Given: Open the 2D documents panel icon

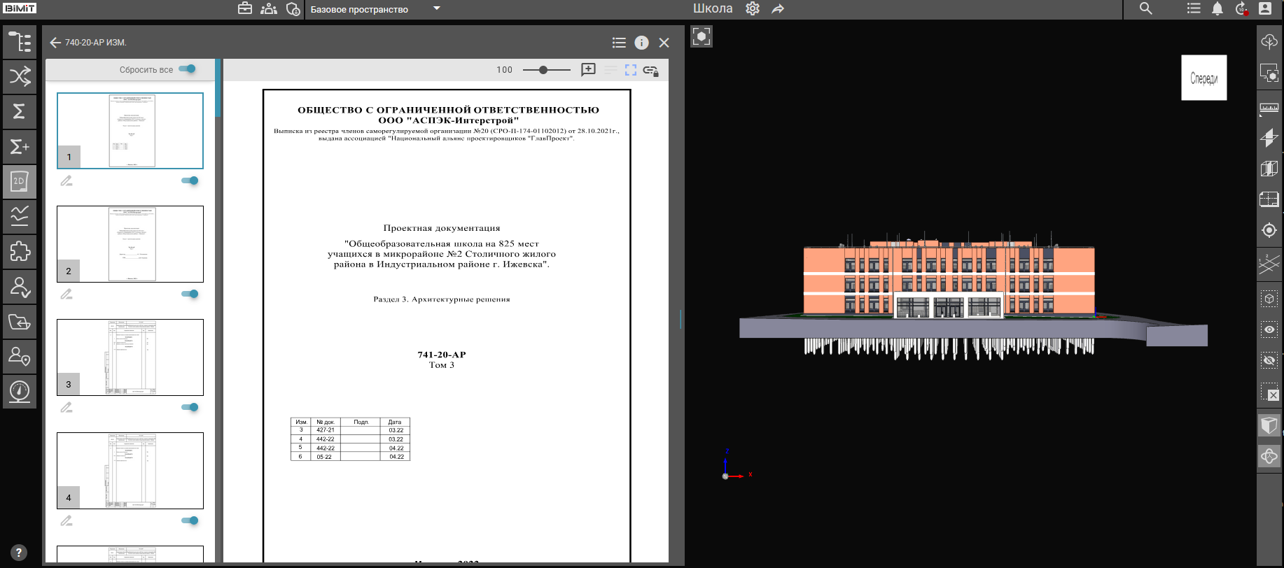Looking at the screenshot, I should (x=20, y=182).
